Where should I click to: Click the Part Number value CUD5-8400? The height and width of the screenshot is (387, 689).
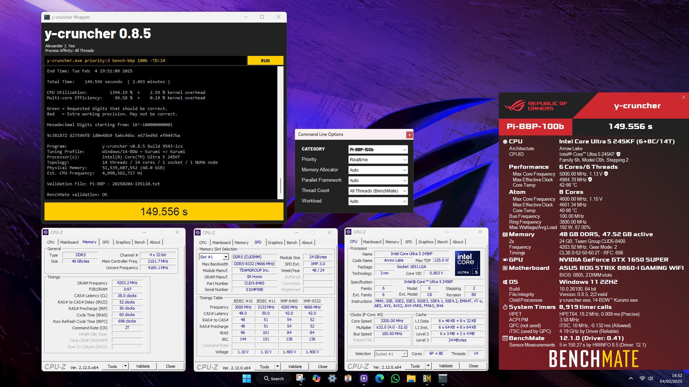click(254, 283)
